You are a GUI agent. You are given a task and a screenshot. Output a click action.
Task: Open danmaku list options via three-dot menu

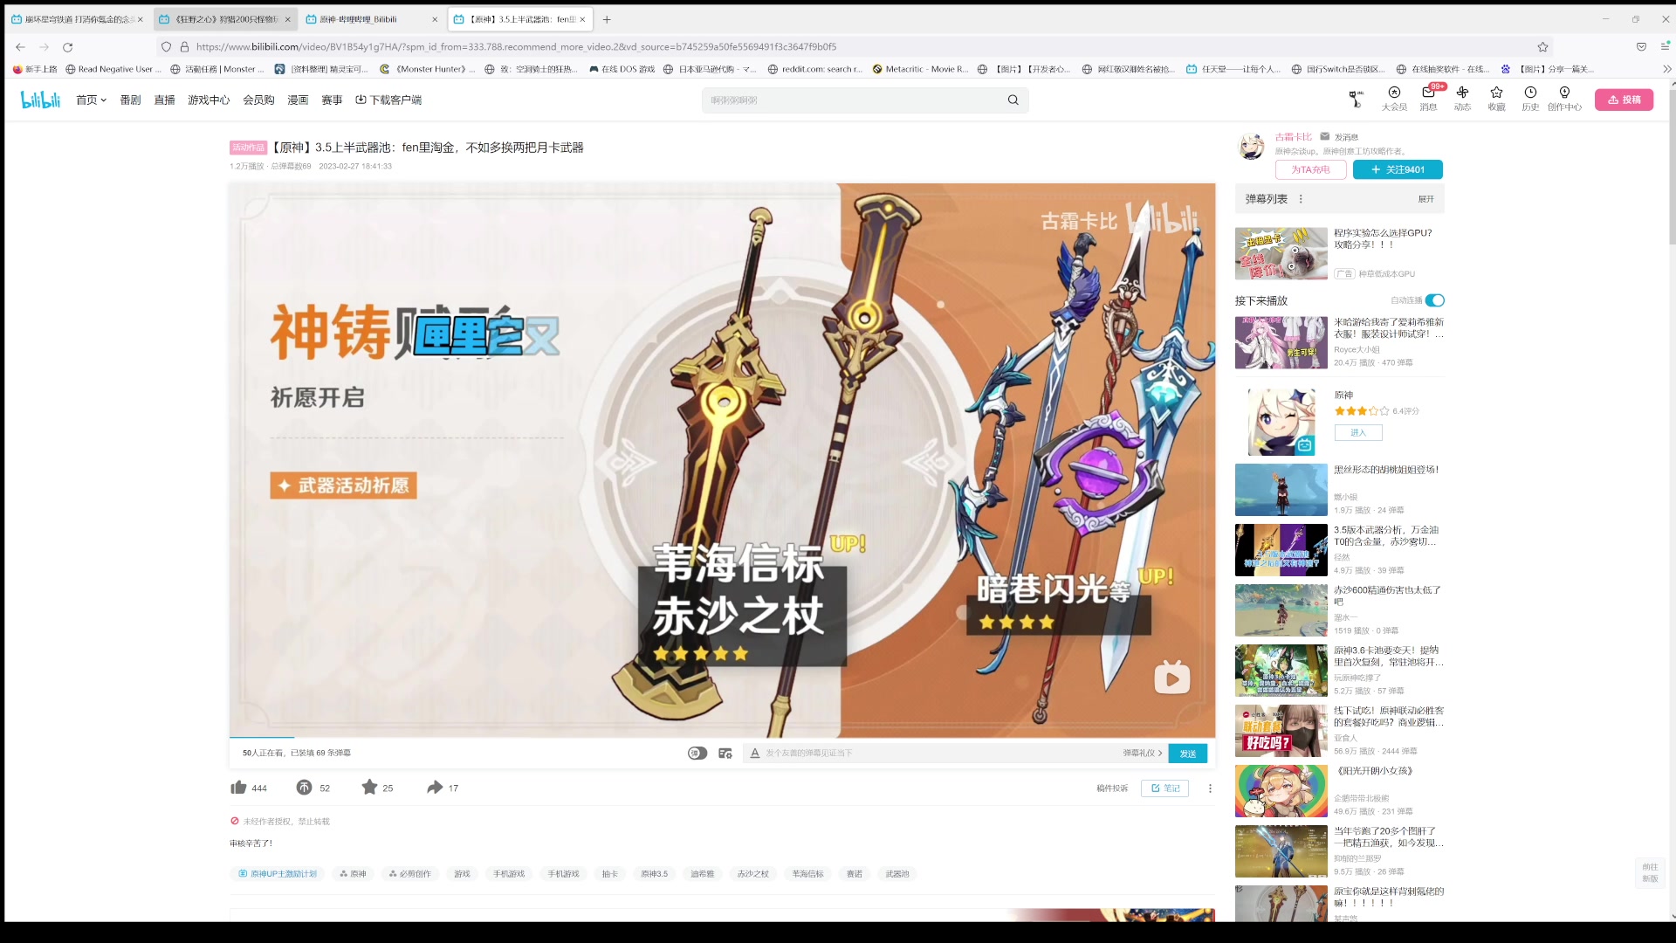[1301, 199]
